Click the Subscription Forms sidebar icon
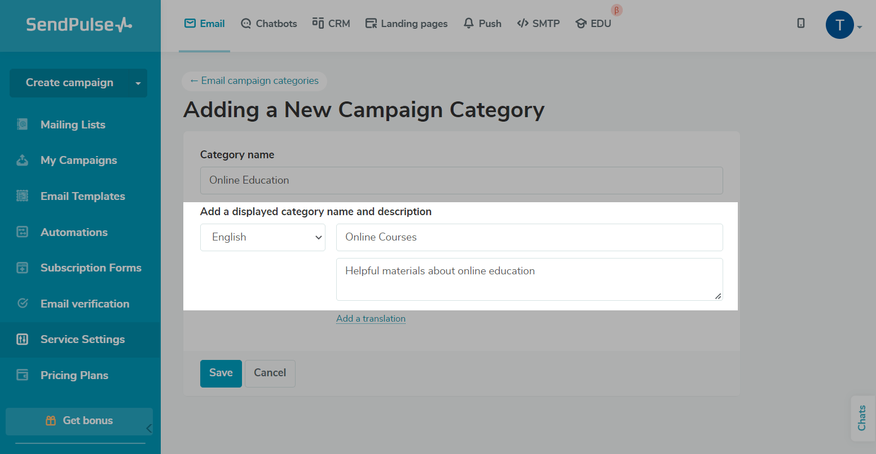 click(23, 268)
